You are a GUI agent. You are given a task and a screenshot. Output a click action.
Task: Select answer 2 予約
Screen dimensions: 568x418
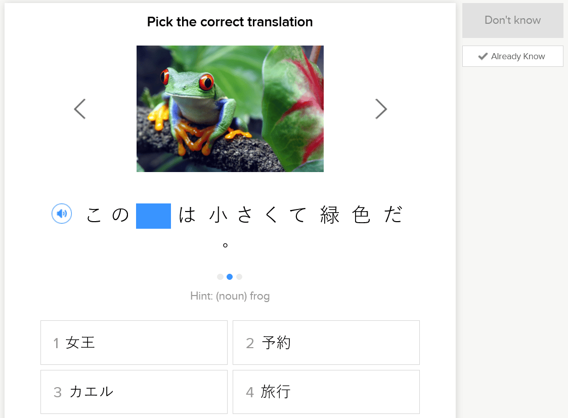[x=326, y=343]
